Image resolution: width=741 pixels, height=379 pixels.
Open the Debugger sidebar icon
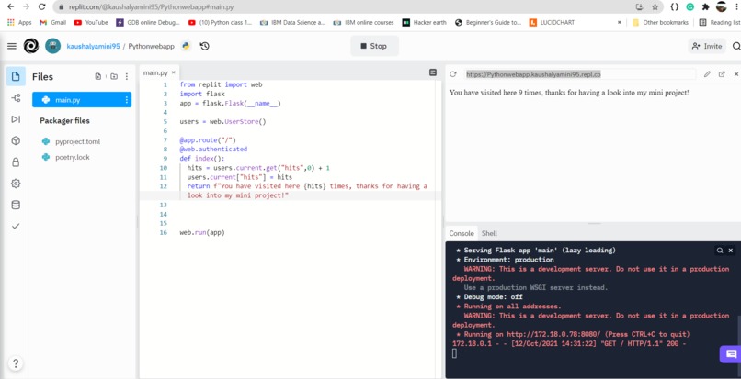[16, 119]
